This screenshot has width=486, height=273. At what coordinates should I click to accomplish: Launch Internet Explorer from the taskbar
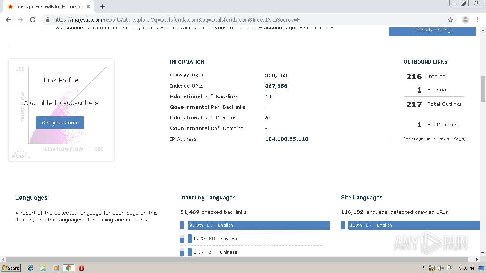(30, 268)
